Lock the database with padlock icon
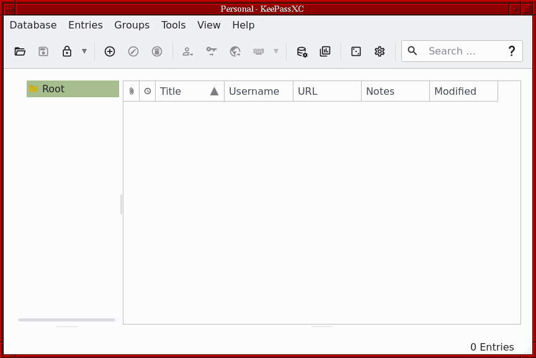This screenshot has width=536, height=358. point(67,51)
